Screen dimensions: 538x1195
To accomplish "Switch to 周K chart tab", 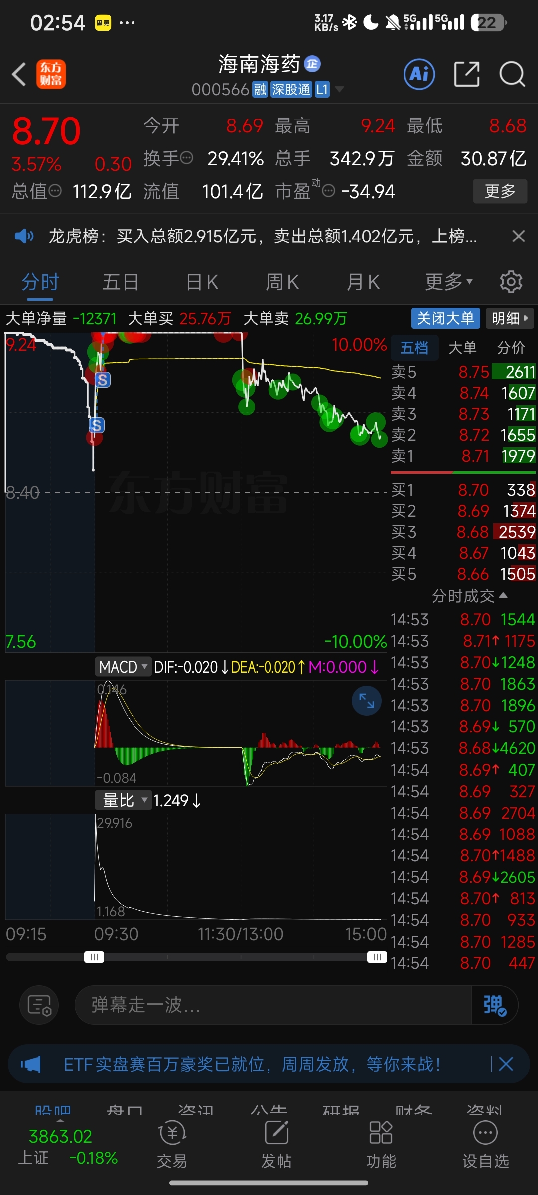I will pos(282,282).
